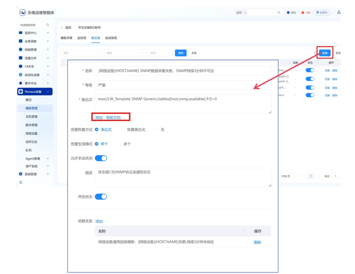Screen dimensions: 355x274
Task: Collapse the sidebar with the bottom menu icon
Action: [21, 182]
